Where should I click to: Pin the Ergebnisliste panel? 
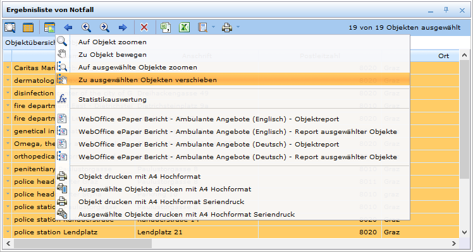[x=446, y=10]
